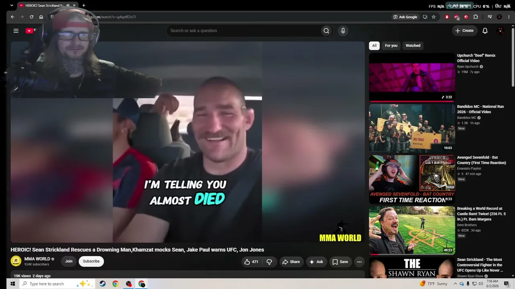
Task: Reload the page with the refresh icon
Action: click(31, 17)
